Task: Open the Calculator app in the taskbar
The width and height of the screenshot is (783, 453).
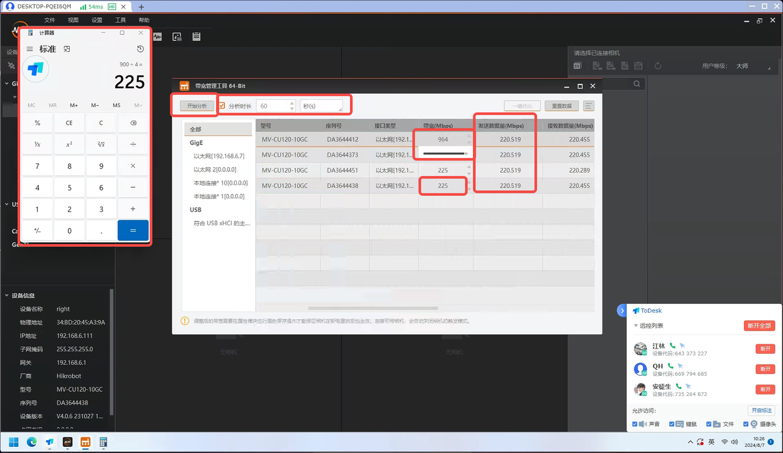Action: point(103,441)
